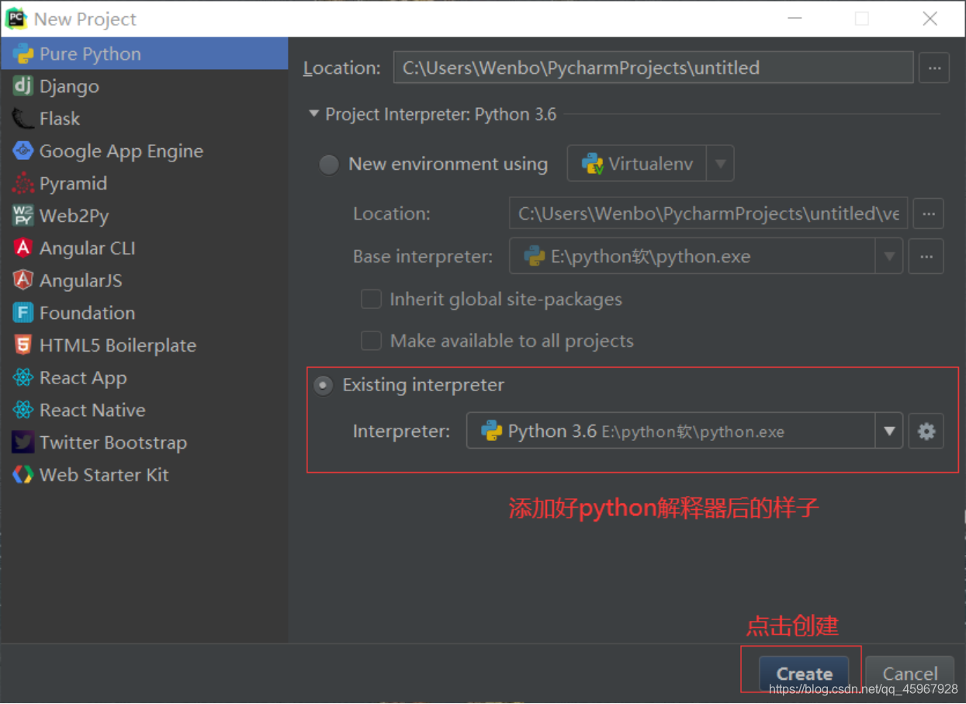The height and width of the screenshot is (704, 966).
Task: Click Python icon in Base interpreter field
Action: click(x=534, y=256)
